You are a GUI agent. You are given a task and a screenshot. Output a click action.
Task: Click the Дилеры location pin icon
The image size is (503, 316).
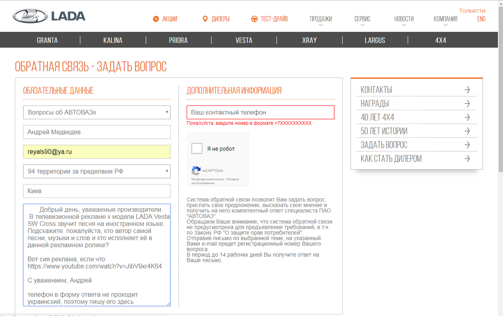[205, 19]
